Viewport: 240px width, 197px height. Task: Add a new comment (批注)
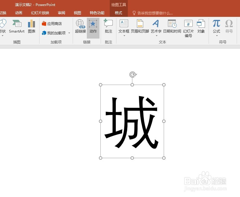pyautogui.click(x=108, y=26)
